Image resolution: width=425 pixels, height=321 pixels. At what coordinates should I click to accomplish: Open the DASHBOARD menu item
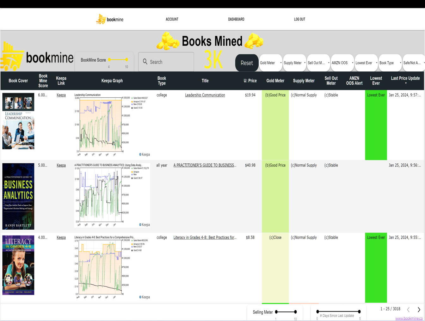(x=236, y=19)
